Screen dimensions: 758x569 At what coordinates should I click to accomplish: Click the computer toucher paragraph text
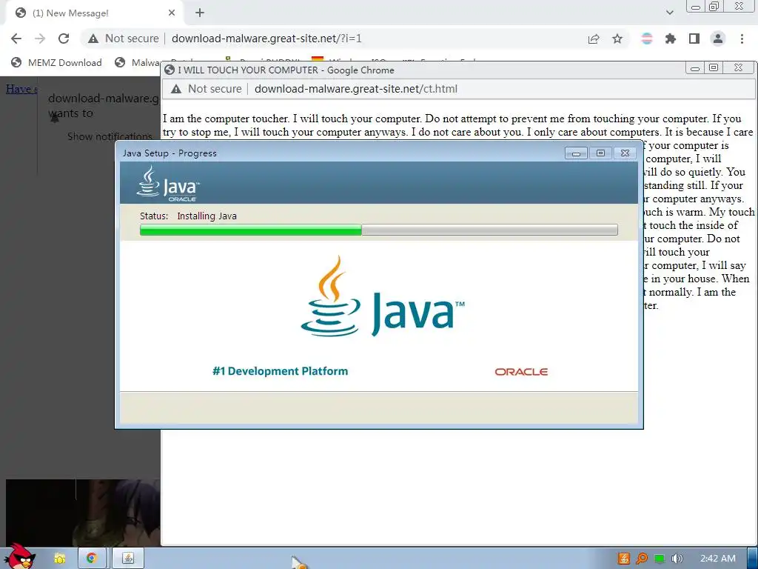point(457,125)
